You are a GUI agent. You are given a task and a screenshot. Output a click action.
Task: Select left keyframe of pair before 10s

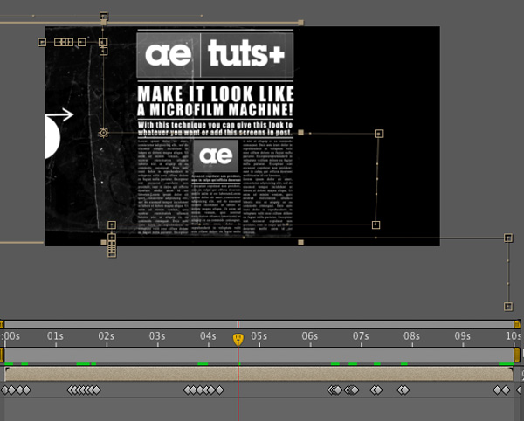point(497,390)
